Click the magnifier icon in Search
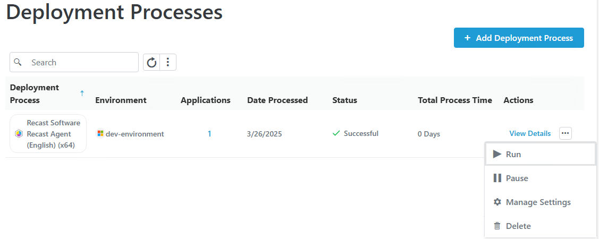The width and height of the screenshot is (599, 239). tap(18, 62)
